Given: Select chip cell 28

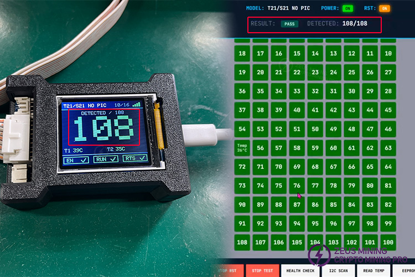Looking at the screenshot, I should click(x=388, y=91).
